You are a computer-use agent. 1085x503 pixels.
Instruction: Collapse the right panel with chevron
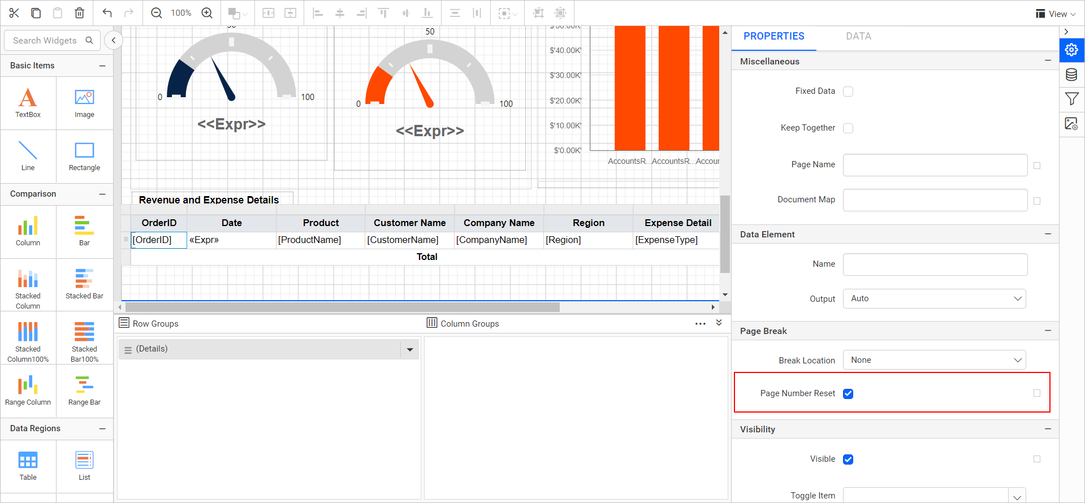[1066, 32]
